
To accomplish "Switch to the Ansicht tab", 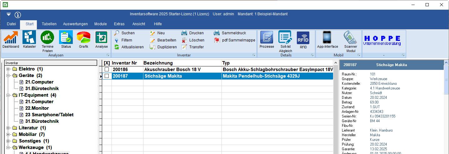I will [x=139, y=24].
